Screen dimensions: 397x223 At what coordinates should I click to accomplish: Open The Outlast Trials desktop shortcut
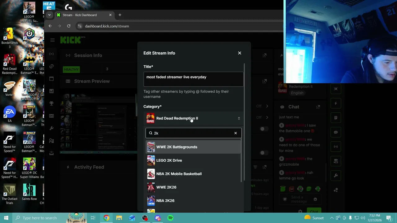(x=10, y=194)
